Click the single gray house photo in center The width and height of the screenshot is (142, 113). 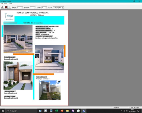(x=49, y=59)
